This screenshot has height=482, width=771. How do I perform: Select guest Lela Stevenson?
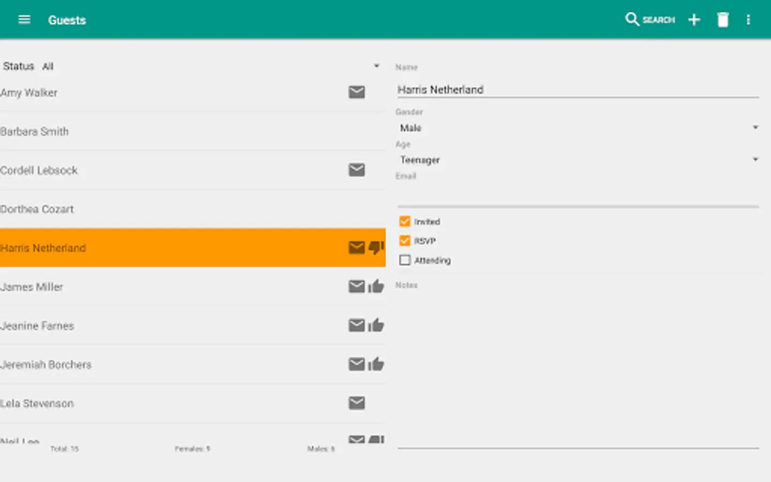(193, 403)
